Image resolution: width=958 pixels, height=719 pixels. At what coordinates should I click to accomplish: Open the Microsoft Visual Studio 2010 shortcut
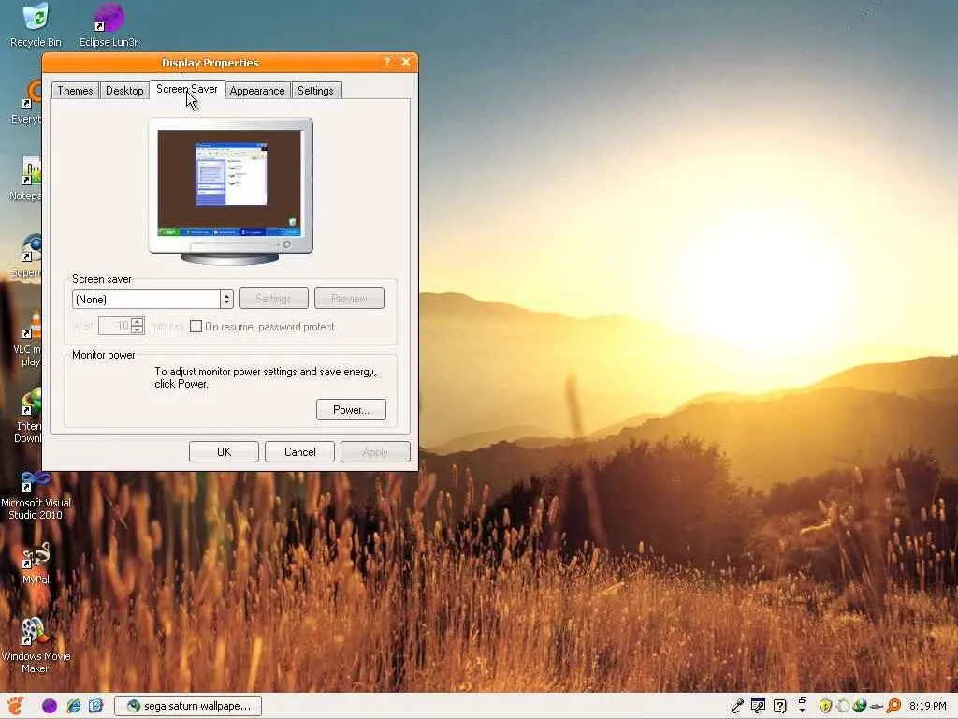(x=36, y=496)
